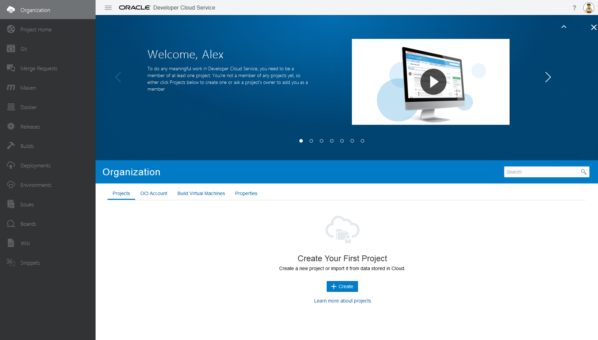Click the search magnifier icon

pyautogui.click(x=584, y=172)
